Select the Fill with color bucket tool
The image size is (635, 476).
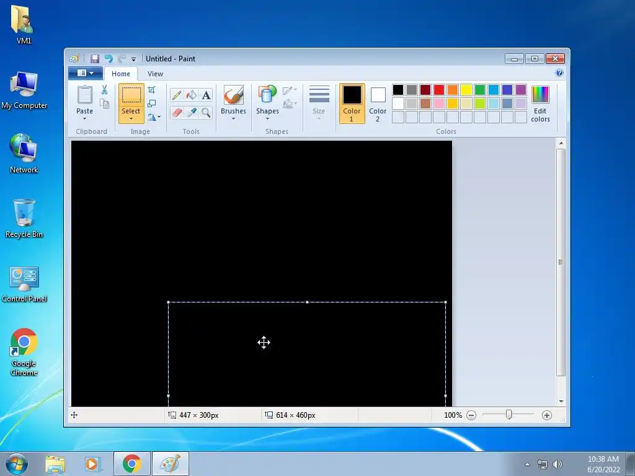(x=191, y=95)
